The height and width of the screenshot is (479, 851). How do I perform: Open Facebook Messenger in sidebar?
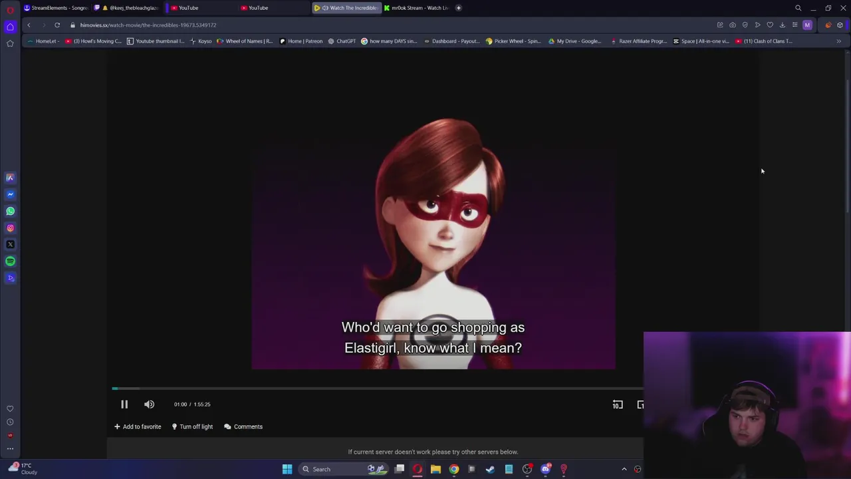click(x=10, y=194)
